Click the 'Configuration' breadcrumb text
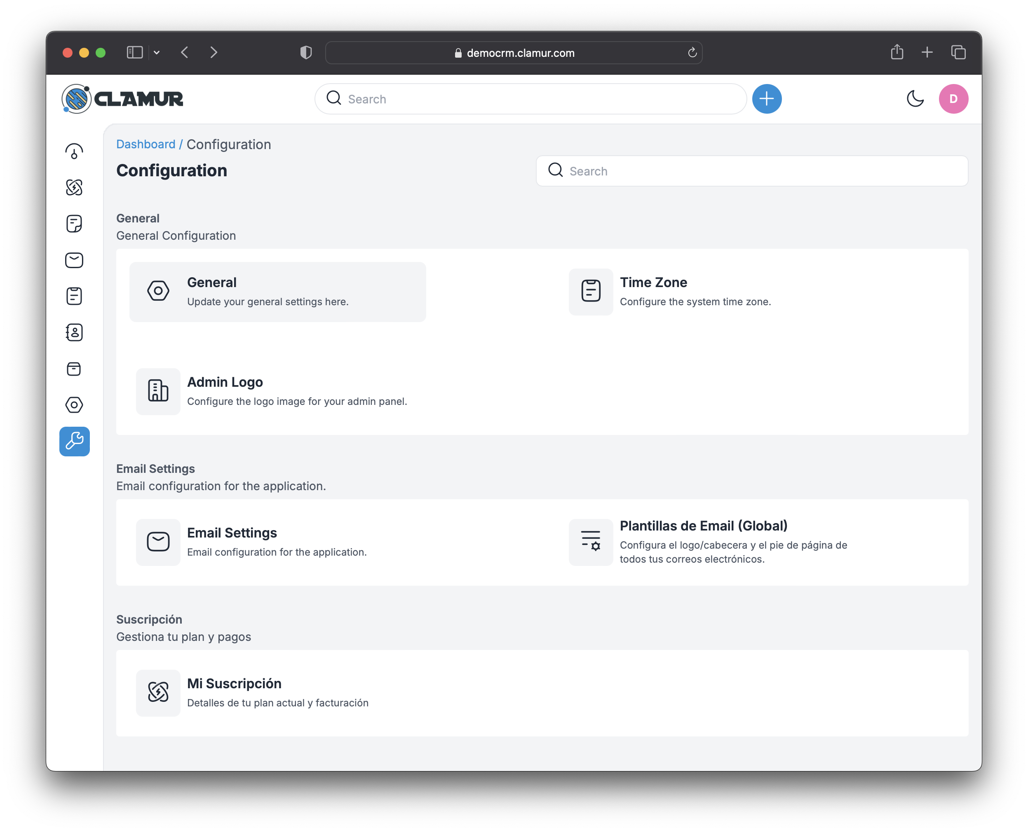Screen dimensions: 1028x832 tap(229, 144)
